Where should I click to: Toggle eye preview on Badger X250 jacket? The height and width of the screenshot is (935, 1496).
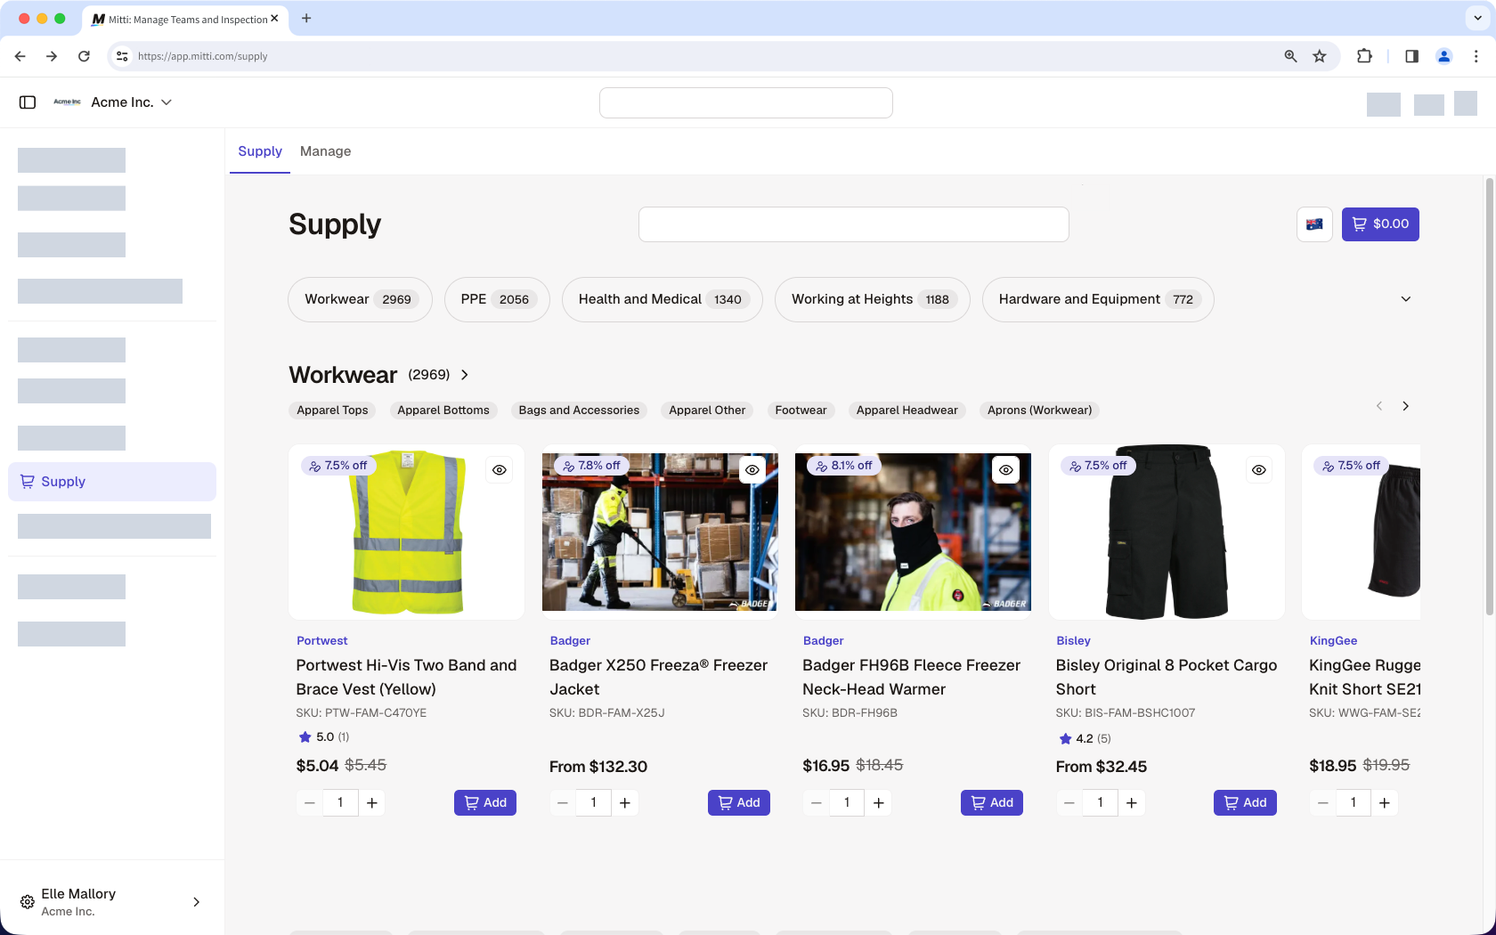pos(752,470)
